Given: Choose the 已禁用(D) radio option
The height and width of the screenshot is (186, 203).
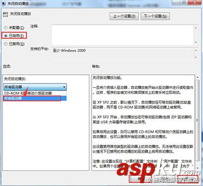Looking at the screenshot, I should [14, 44].
